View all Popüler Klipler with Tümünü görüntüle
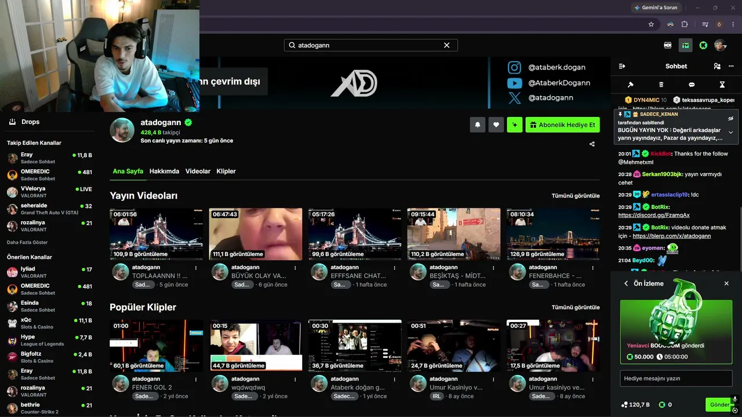The width and height of the screenshot is (742, 417). pyautogui.click(x=576, y=307)
